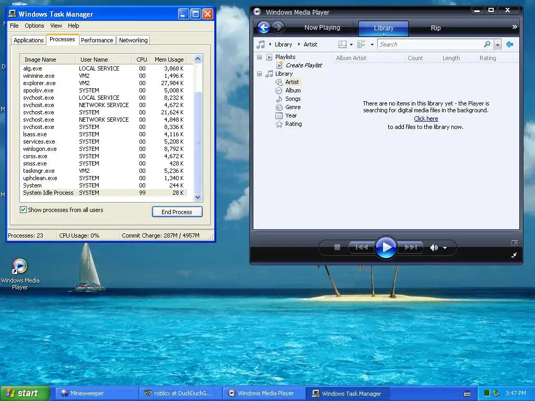
Task: Stop playback in Media Player
Action: [x=337, y=247]
